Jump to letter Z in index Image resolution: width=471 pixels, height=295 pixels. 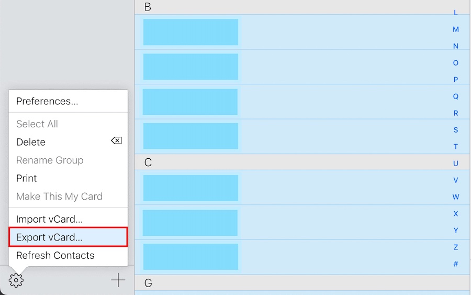point(456,247)
